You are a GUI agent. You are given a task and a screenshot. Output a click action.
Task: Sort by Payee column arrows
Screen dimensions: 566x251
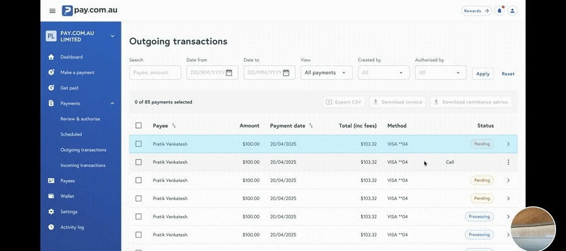[174, 125]
